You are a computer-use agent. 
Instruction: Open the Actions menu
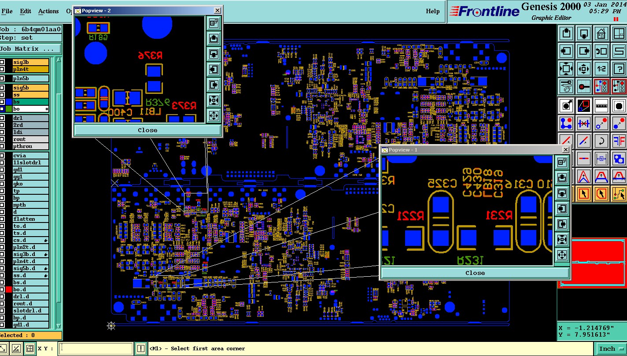coord(48,11)
